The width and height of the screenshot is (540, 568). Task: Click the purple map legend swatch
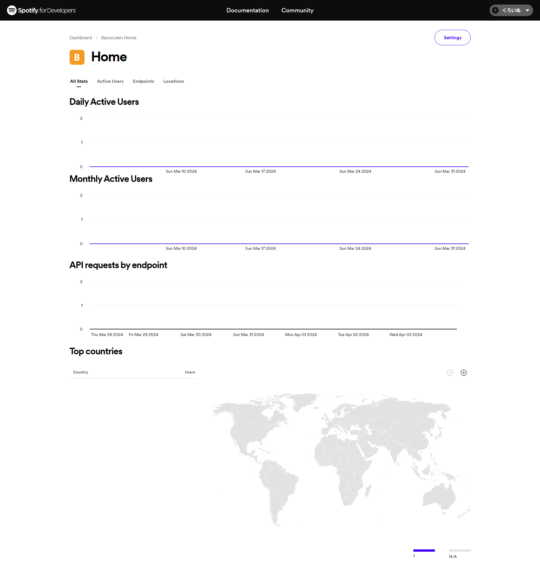pos(424,551)
